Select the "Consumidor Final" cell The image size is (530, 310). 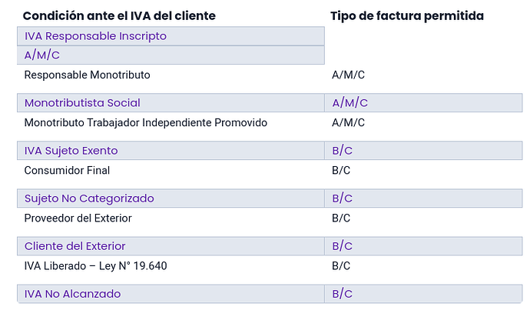coord(68,170)
